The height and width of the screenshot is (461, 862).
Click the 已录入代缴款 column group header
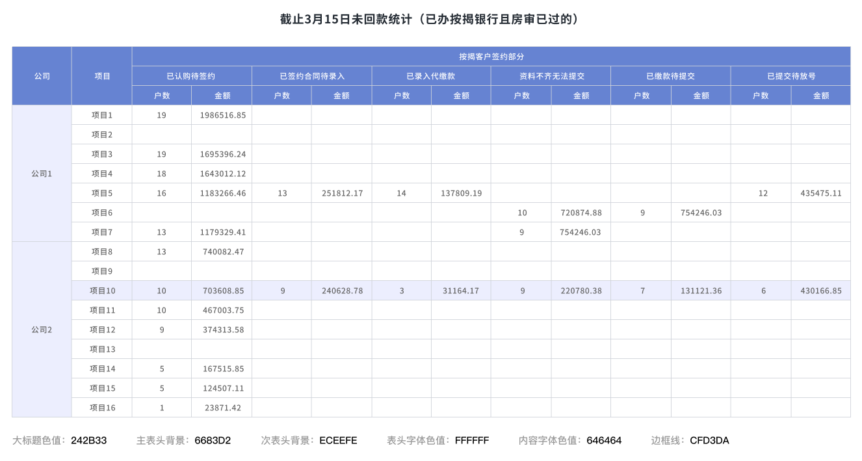point(432,76)
